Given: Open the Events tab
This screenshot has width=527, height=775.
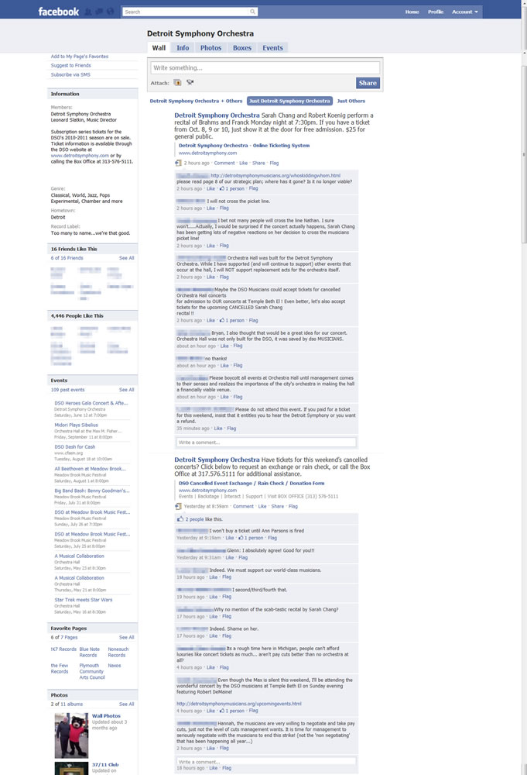Looking at the screenshot, I should 272,48.
